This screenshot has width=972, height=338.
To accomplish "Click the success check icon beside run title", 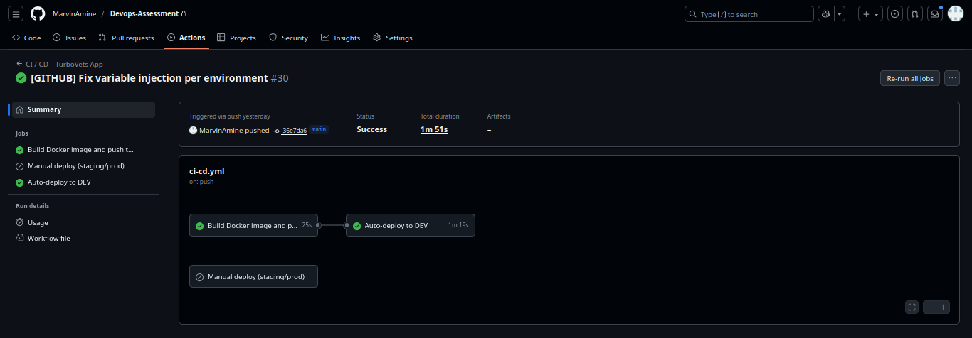I will pyautogui.click(x=21, y=78).
